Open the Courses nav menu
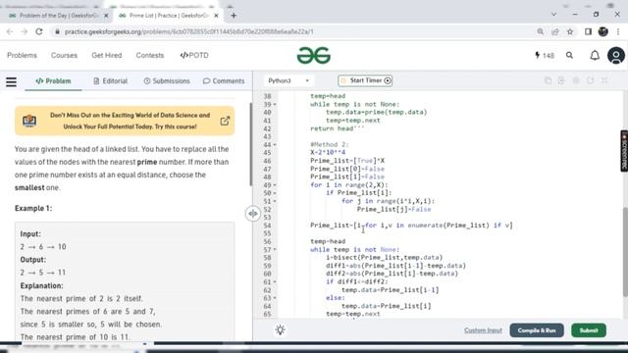Viewport: 628px width, 353px height. (x=64, y=55)
